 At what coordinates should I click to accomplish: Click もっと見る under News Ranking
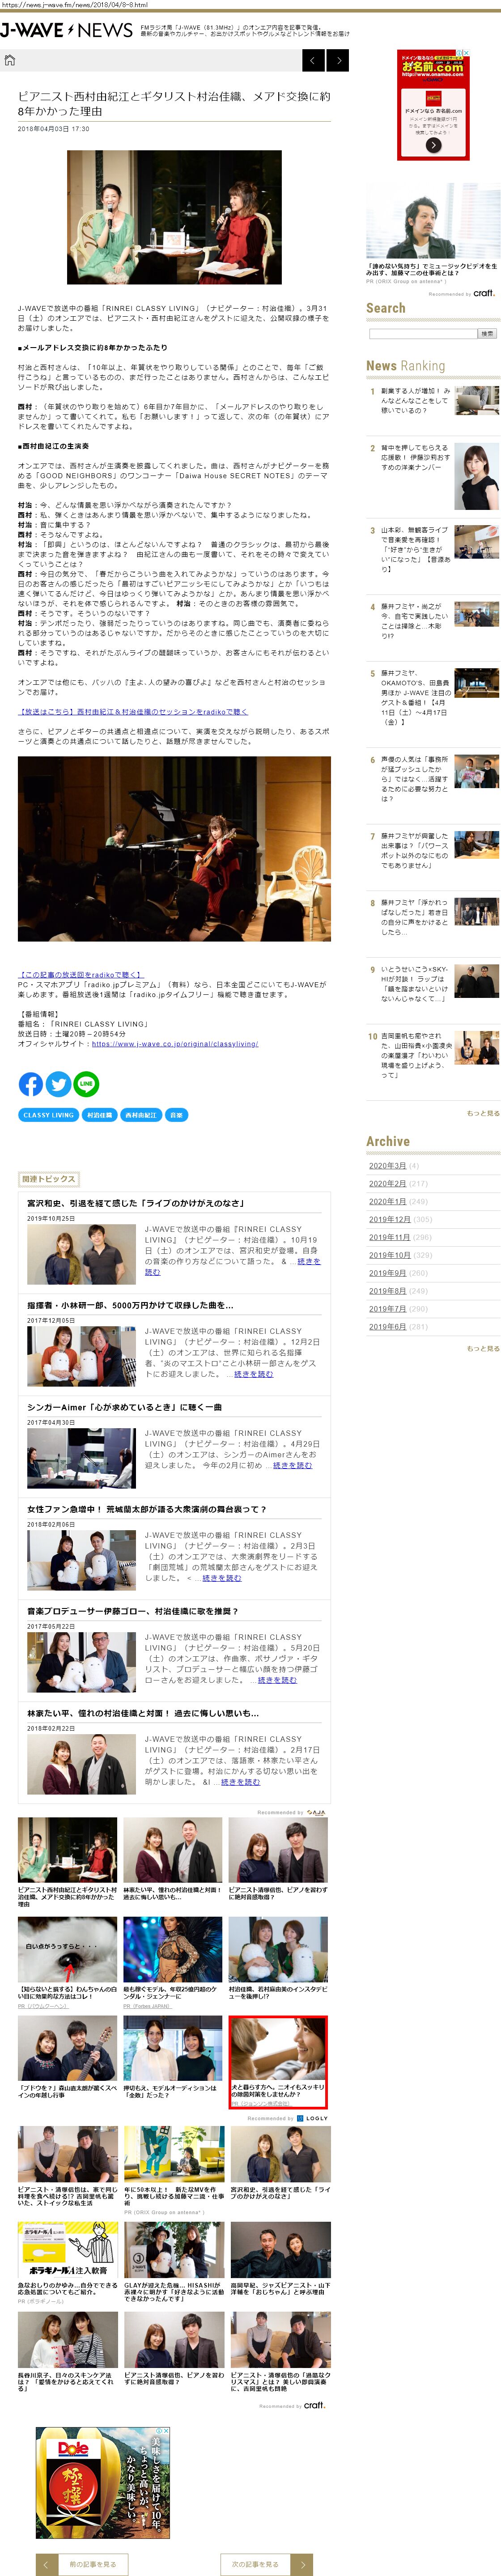(483, 1113)
